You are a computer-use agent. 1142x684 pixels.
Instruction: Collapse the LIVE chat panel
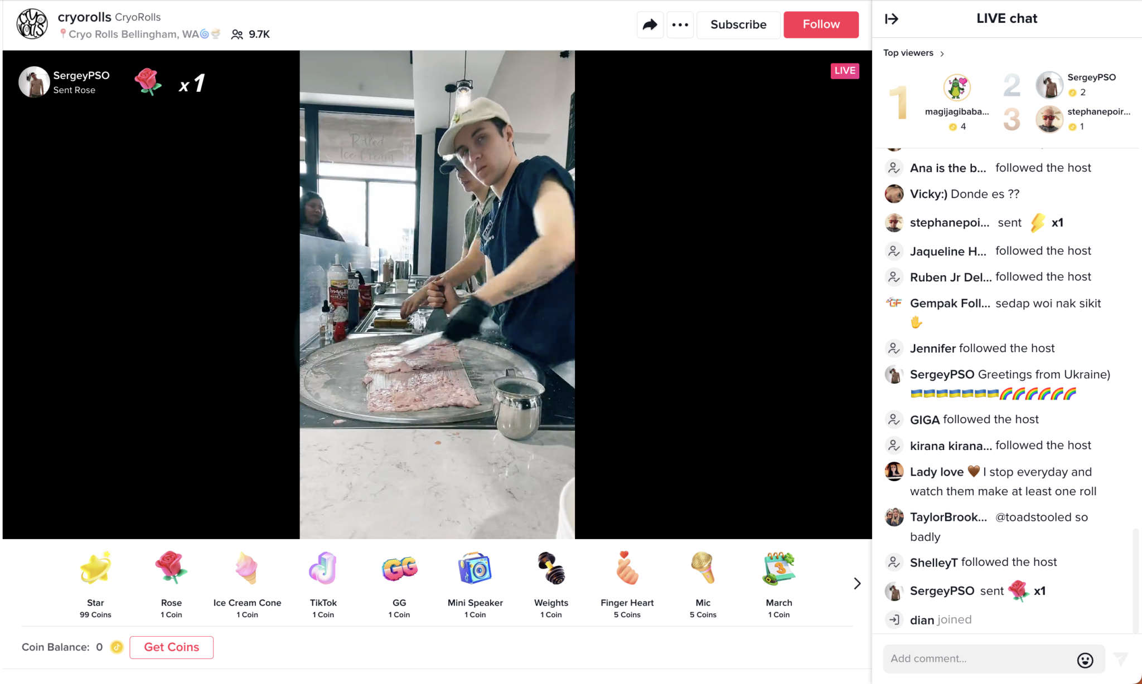891,18
